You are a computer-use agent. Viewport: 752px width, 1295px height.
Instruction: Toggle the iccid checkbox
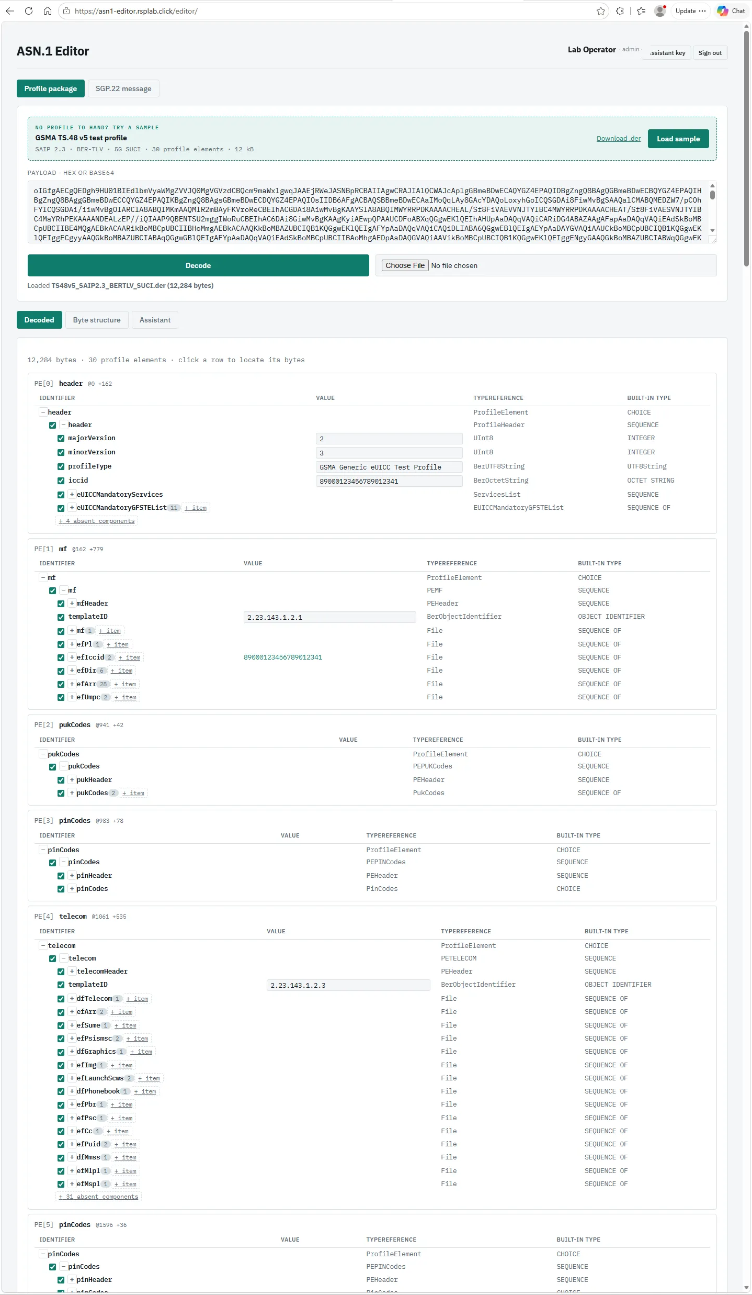tap(61, 481)
